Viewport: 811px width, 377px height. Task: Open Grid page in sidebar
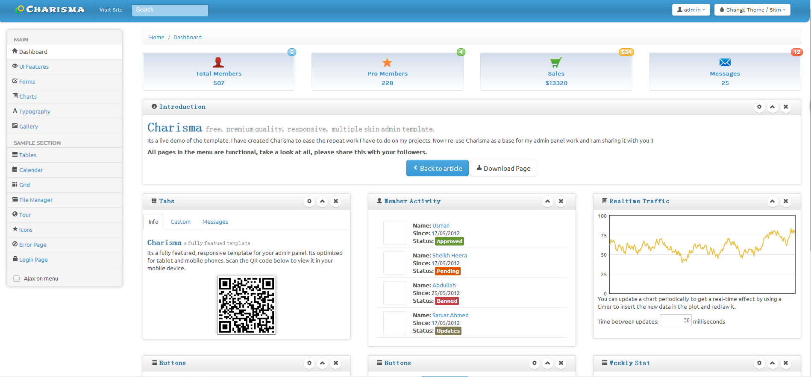click(x=65, y=185)
